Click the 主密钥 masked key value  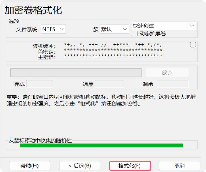pos(113,56)
